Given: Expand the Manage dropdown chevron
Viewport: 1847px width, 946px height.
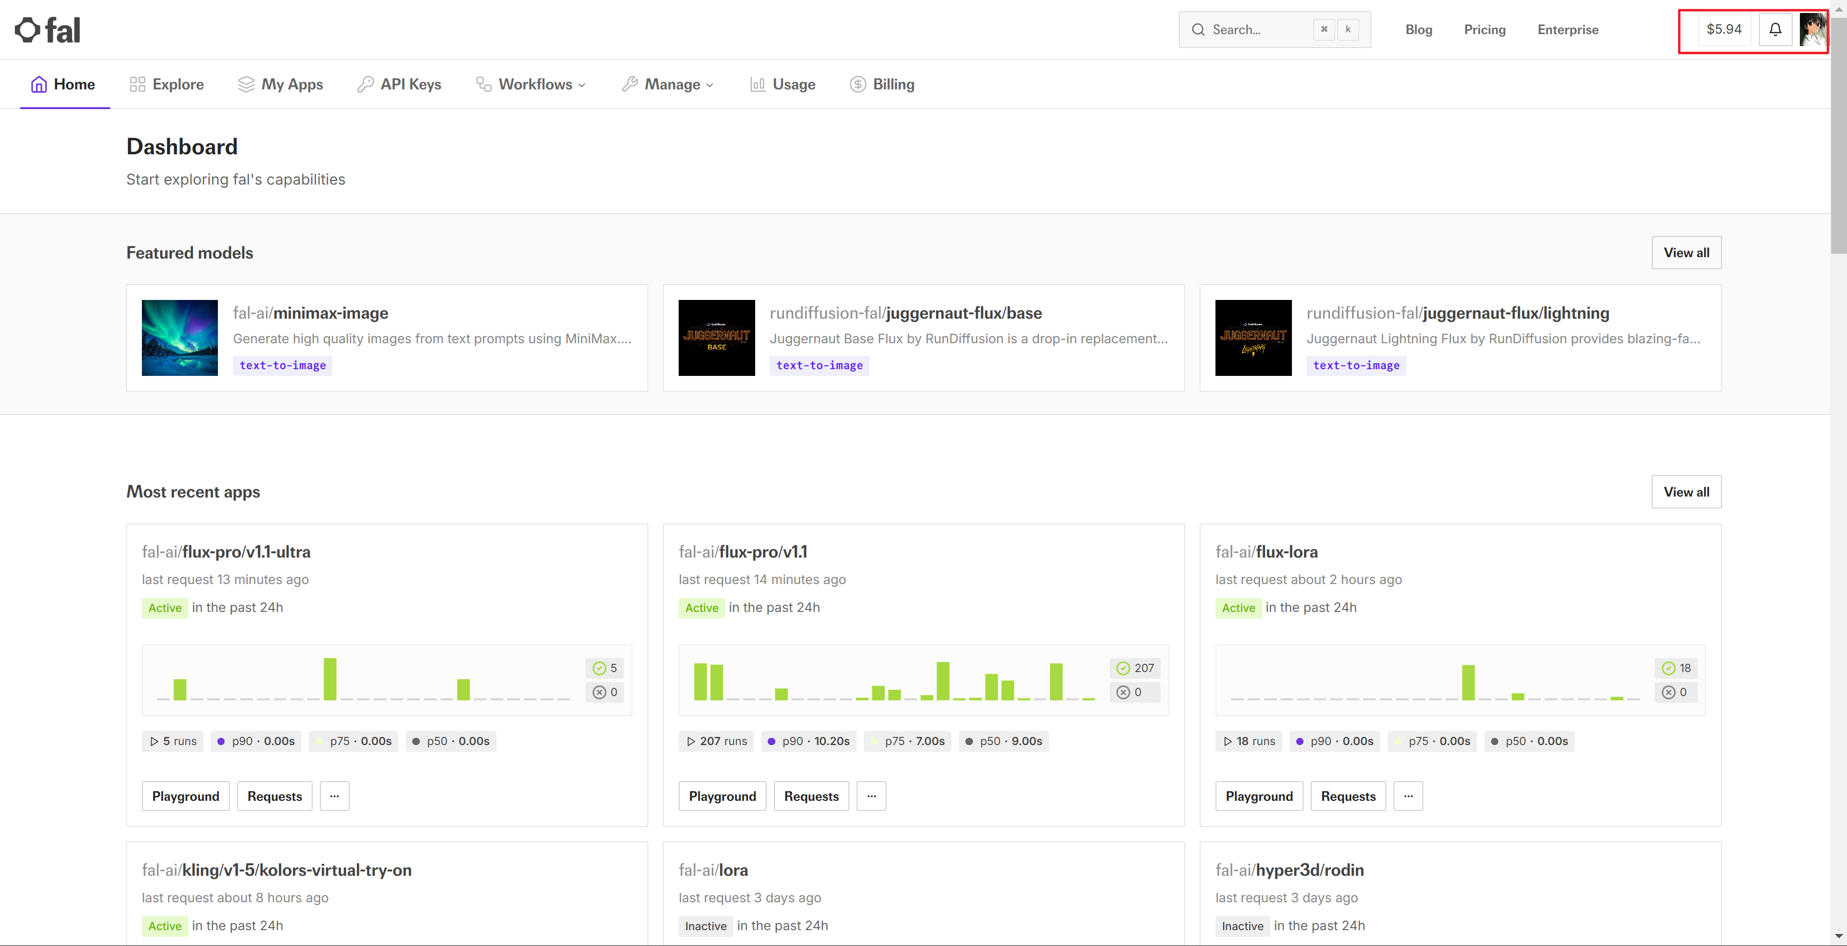Looking at the screenshot, I should (710, 85).
